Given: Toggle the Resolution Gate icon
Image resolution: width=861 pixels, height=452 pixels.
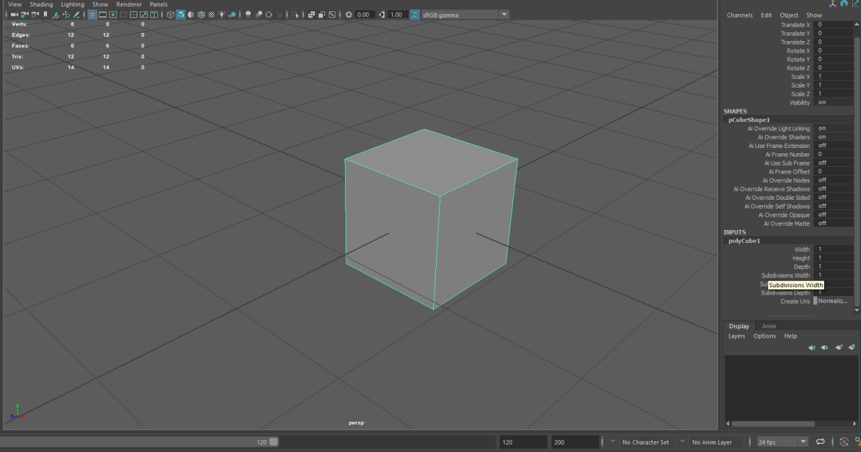Looking at the screenshot, I should [112, 14].
